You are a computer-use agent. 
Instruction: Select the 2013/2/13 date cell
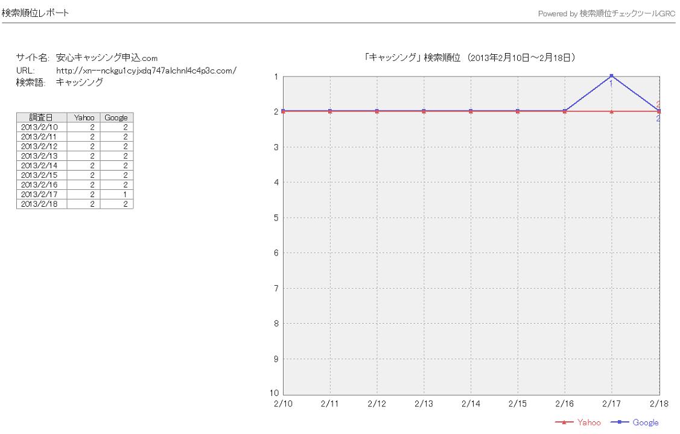coord(42,156)
